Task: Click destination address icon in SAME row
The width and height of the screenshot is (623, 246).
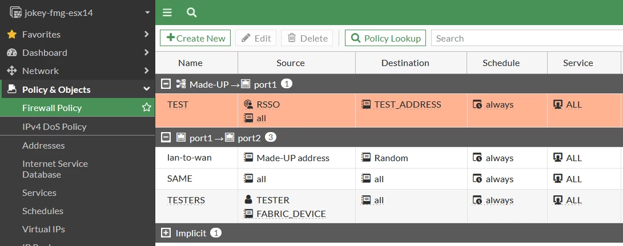Action: pos(366,178)
